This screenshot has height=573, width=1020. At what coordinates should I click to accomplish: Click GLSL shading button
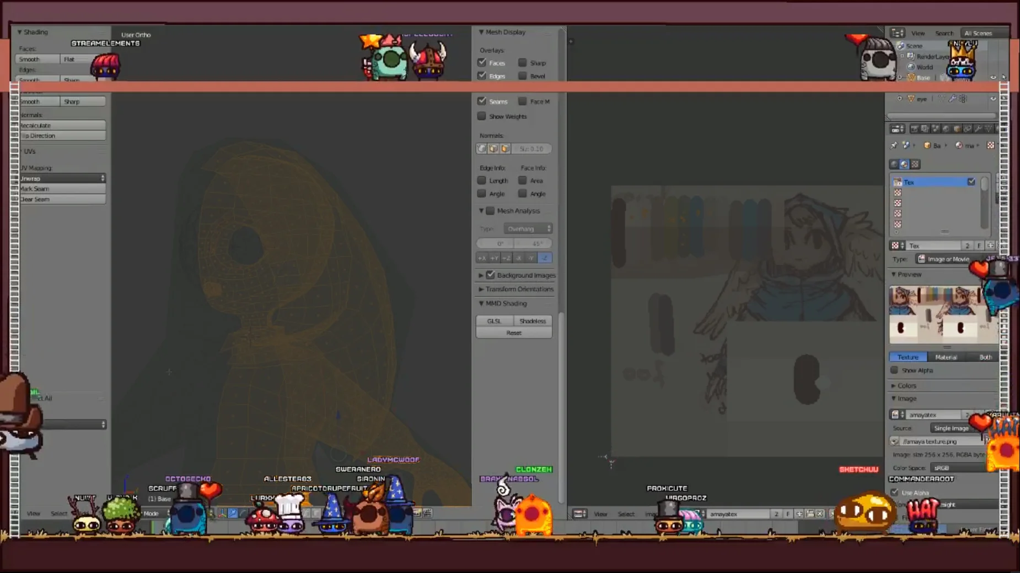pyautogui.click(x=494, y=321)
